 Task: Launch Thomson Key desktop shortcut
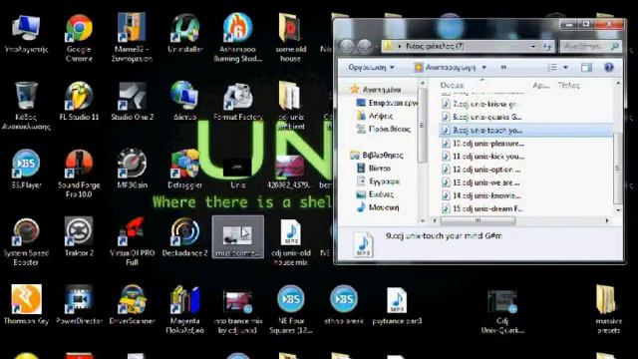coord(26,305)
